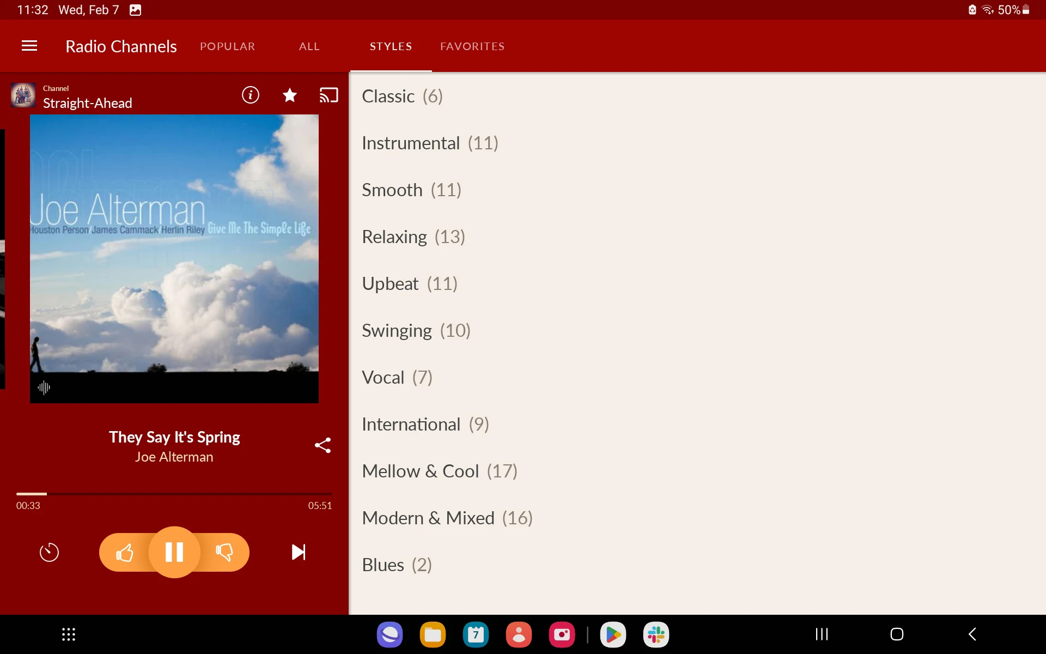Viewport: 1046px width, 654px height.
Task: Open the My Files folder app
Action: 433,634
